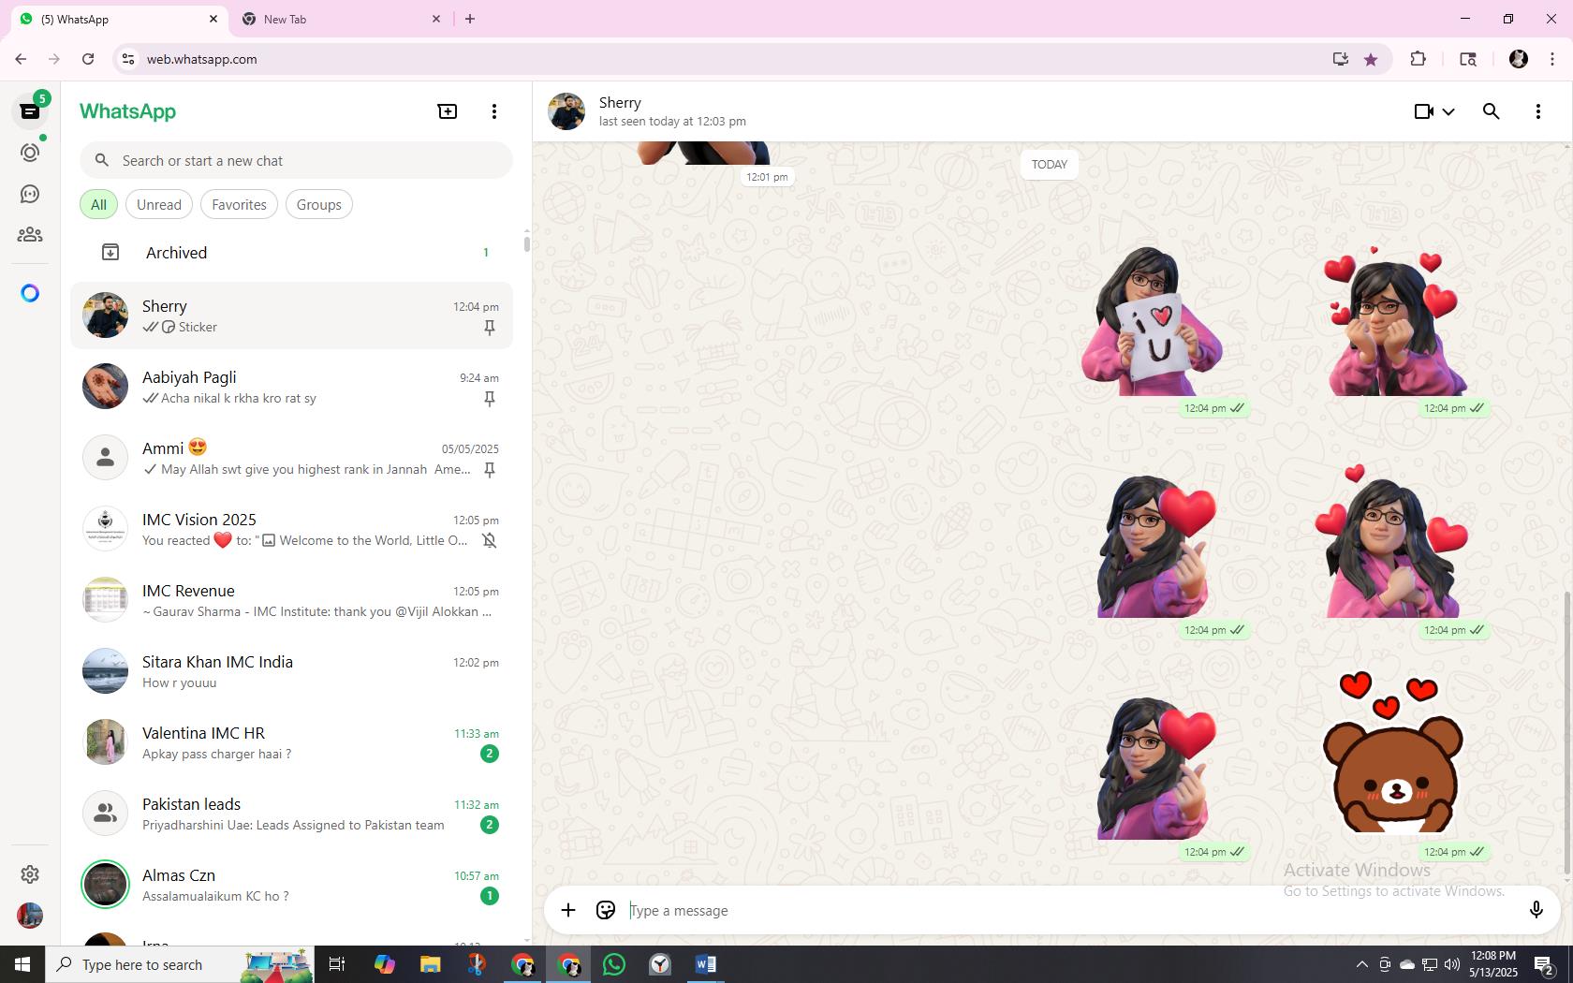Open the Almas Czn chat

[x=291, y=885]
